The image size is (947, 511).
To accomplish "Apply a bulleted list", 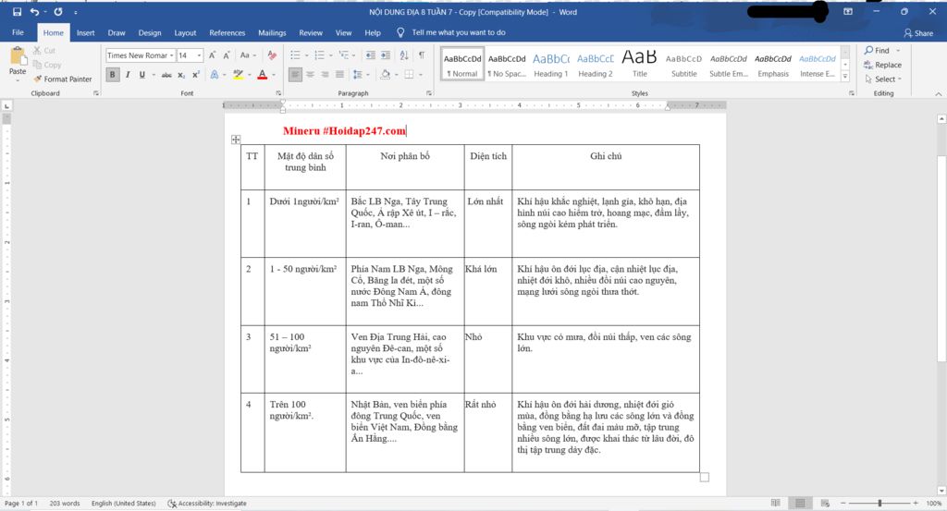I will [x=295, y=55].
